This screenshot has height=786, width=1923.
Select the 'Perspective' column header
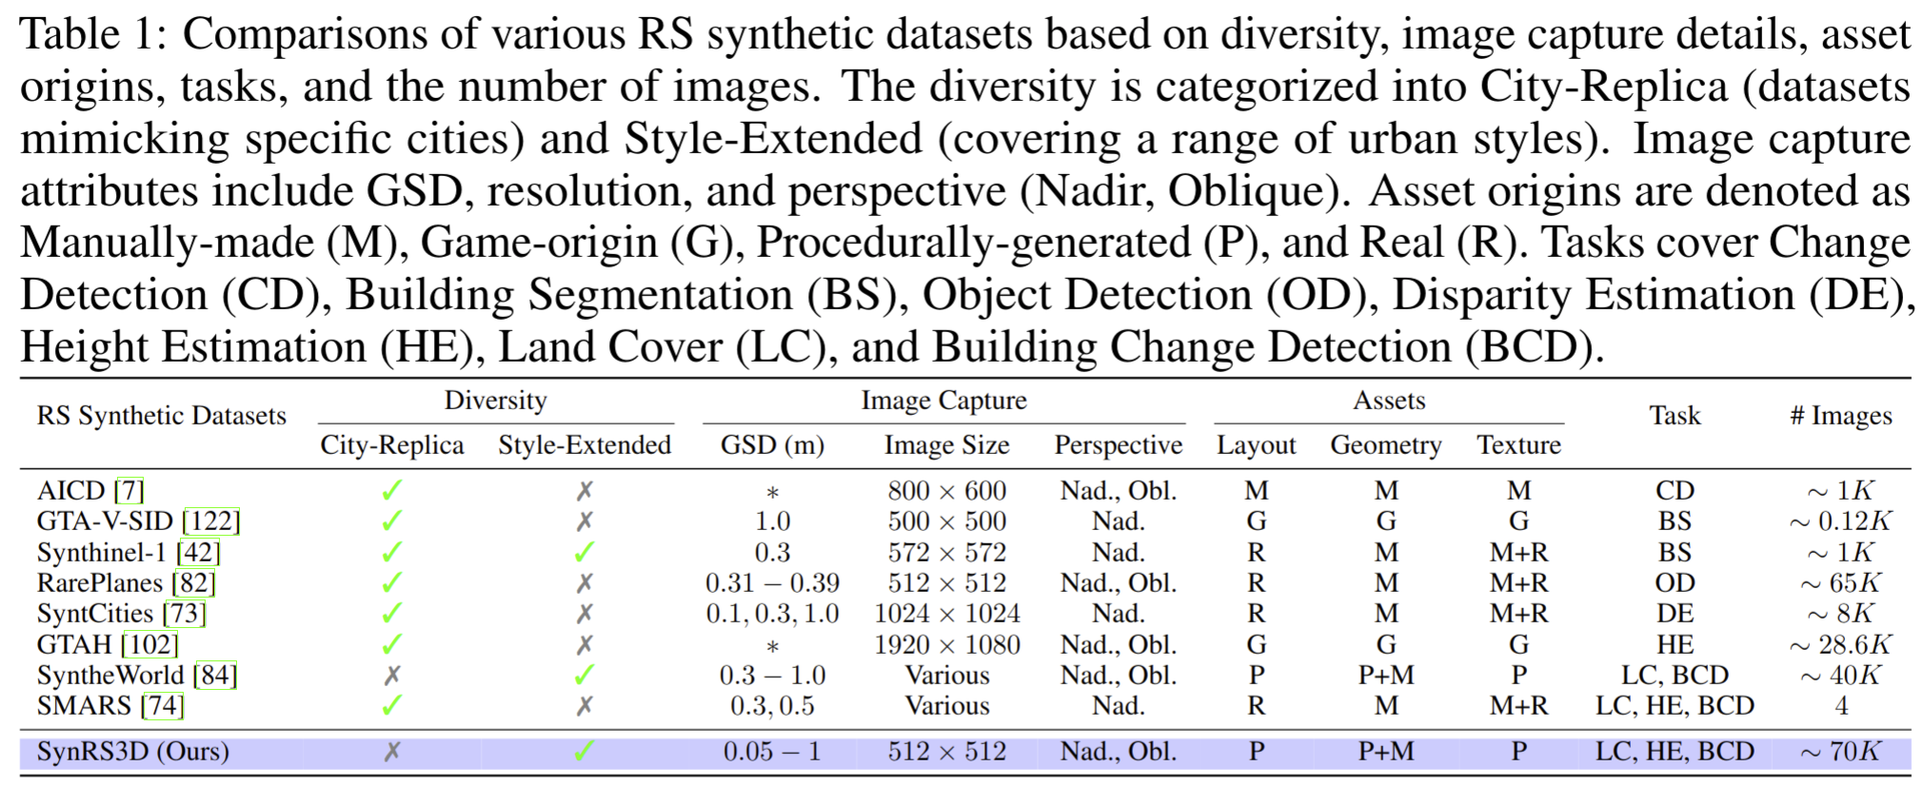pyautogui.click(x=1118, y=445)
